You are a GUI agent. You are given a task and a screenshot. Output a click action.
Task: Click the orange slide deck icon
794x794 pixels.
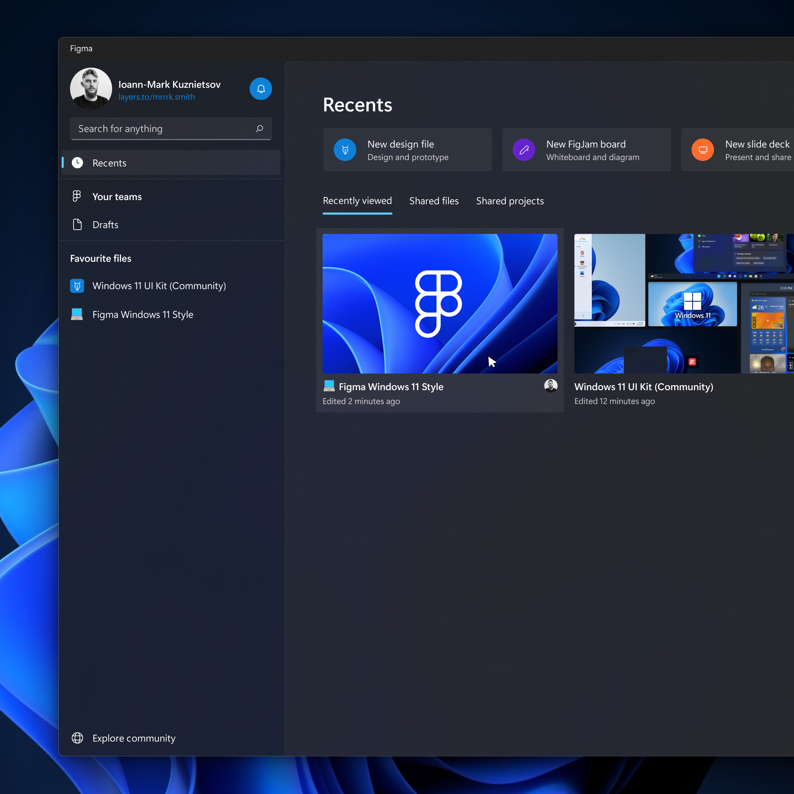pos(703,150)
